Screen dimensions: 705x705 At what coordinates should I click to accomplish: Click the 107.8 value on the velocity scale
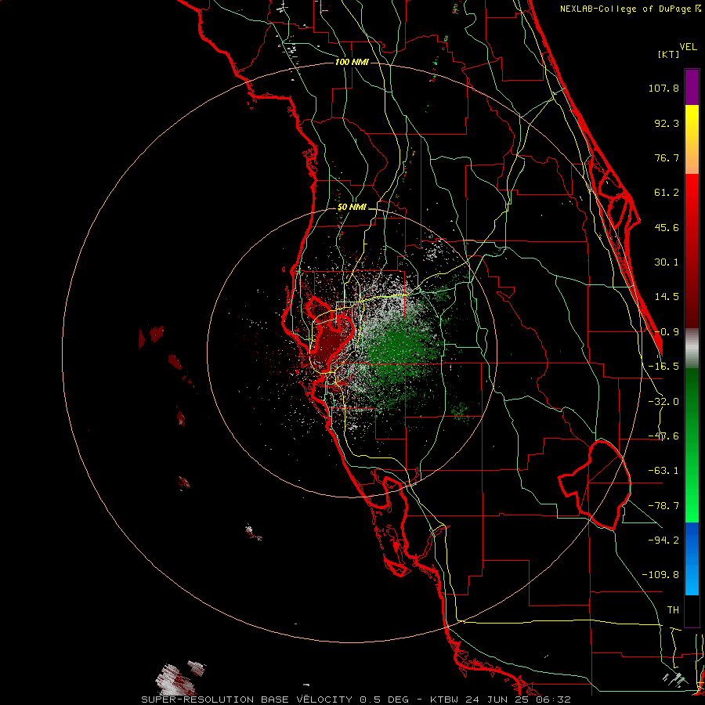[x=663, y=88]
